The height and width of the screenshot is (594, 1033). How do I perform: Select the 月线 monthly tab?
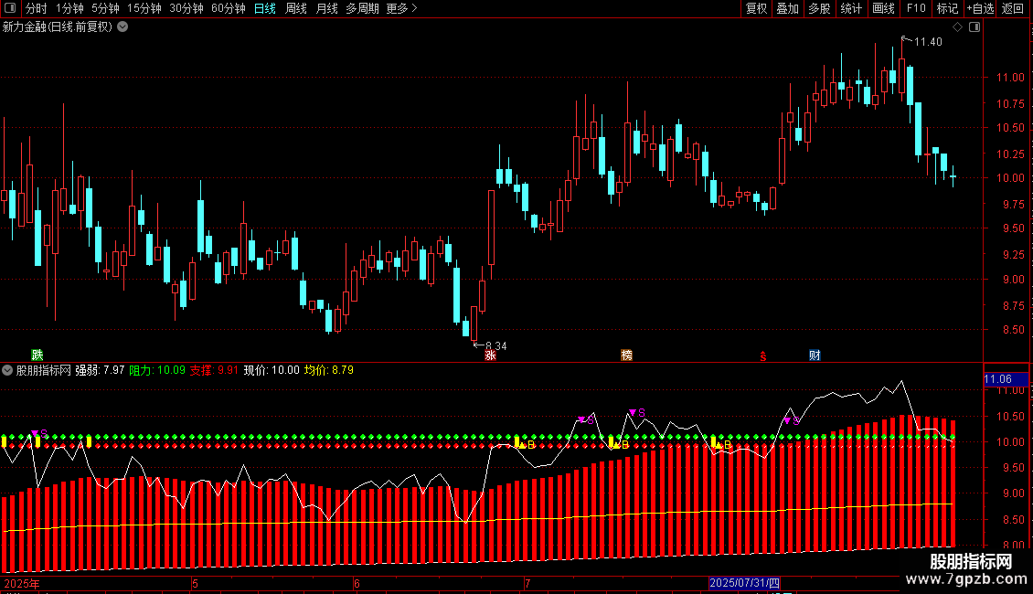pos(326,8)
